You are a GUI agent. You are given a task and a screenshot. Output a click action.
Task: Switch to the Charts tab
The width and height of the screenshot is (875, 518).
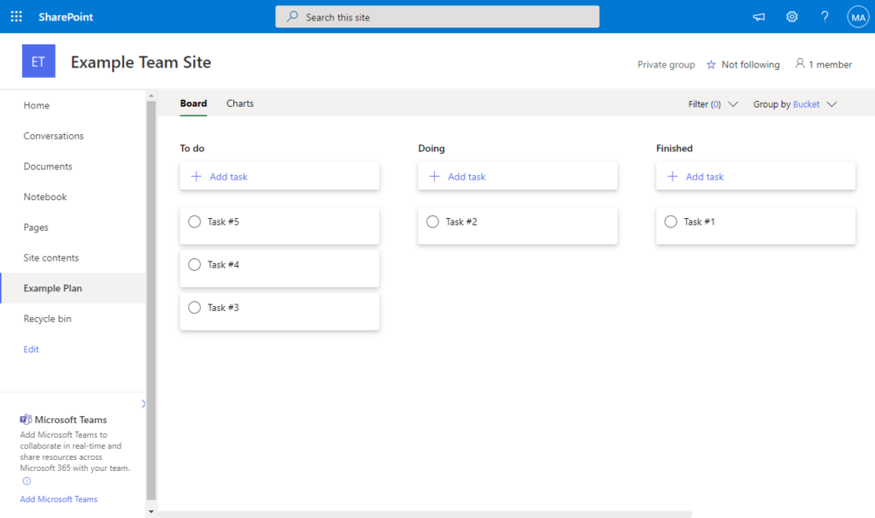[240, 103]
